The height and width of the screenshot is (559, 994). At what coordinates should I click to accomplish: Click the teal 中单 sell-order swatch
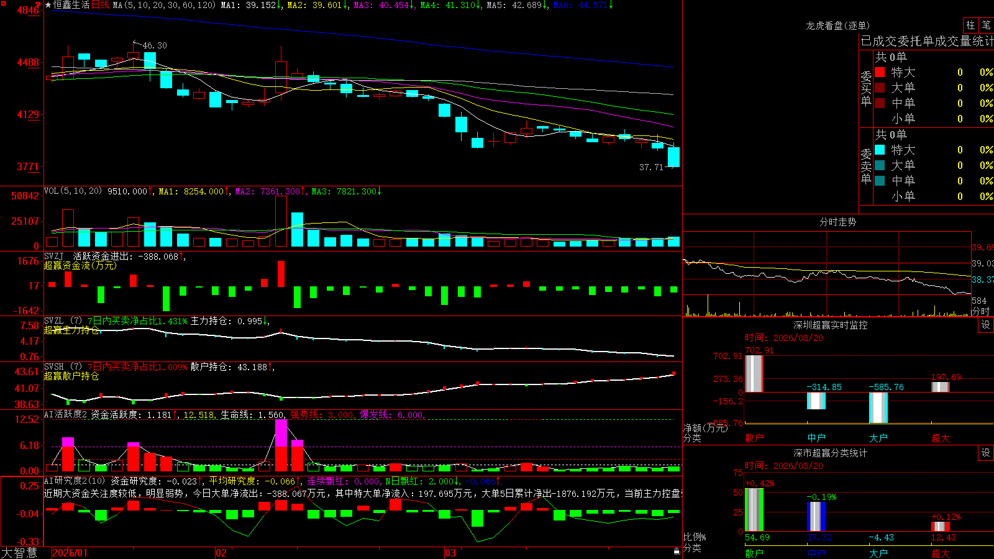tap(880, 181)
